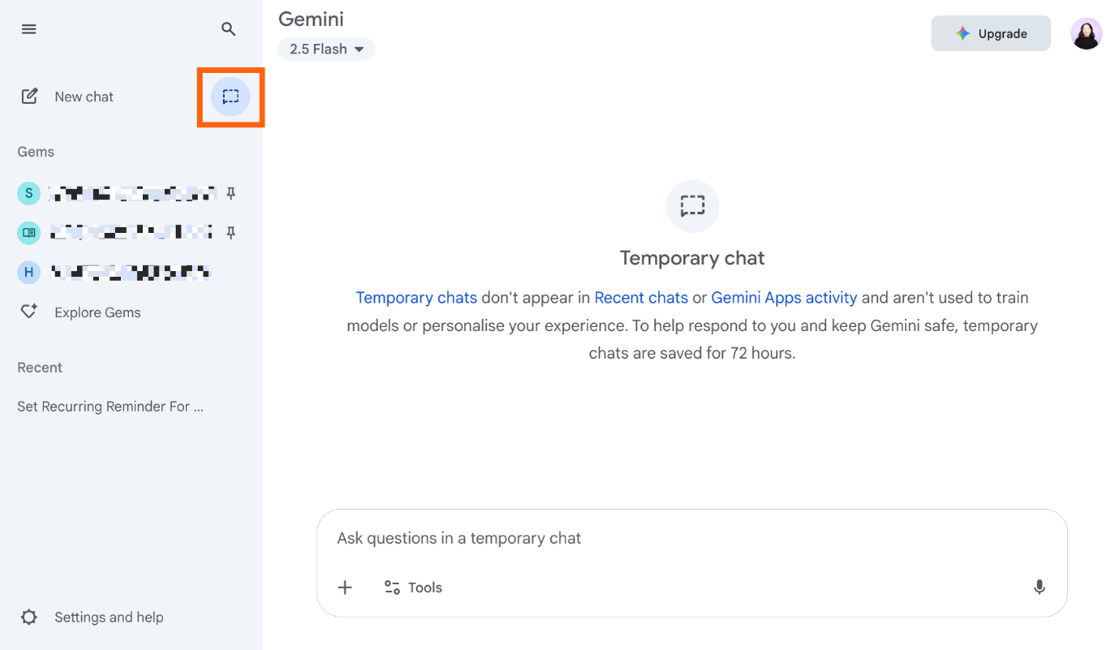Viewport: 1119px width, 650px height.
Task: Click the plus icon to add files
Action: click(345, 588)
